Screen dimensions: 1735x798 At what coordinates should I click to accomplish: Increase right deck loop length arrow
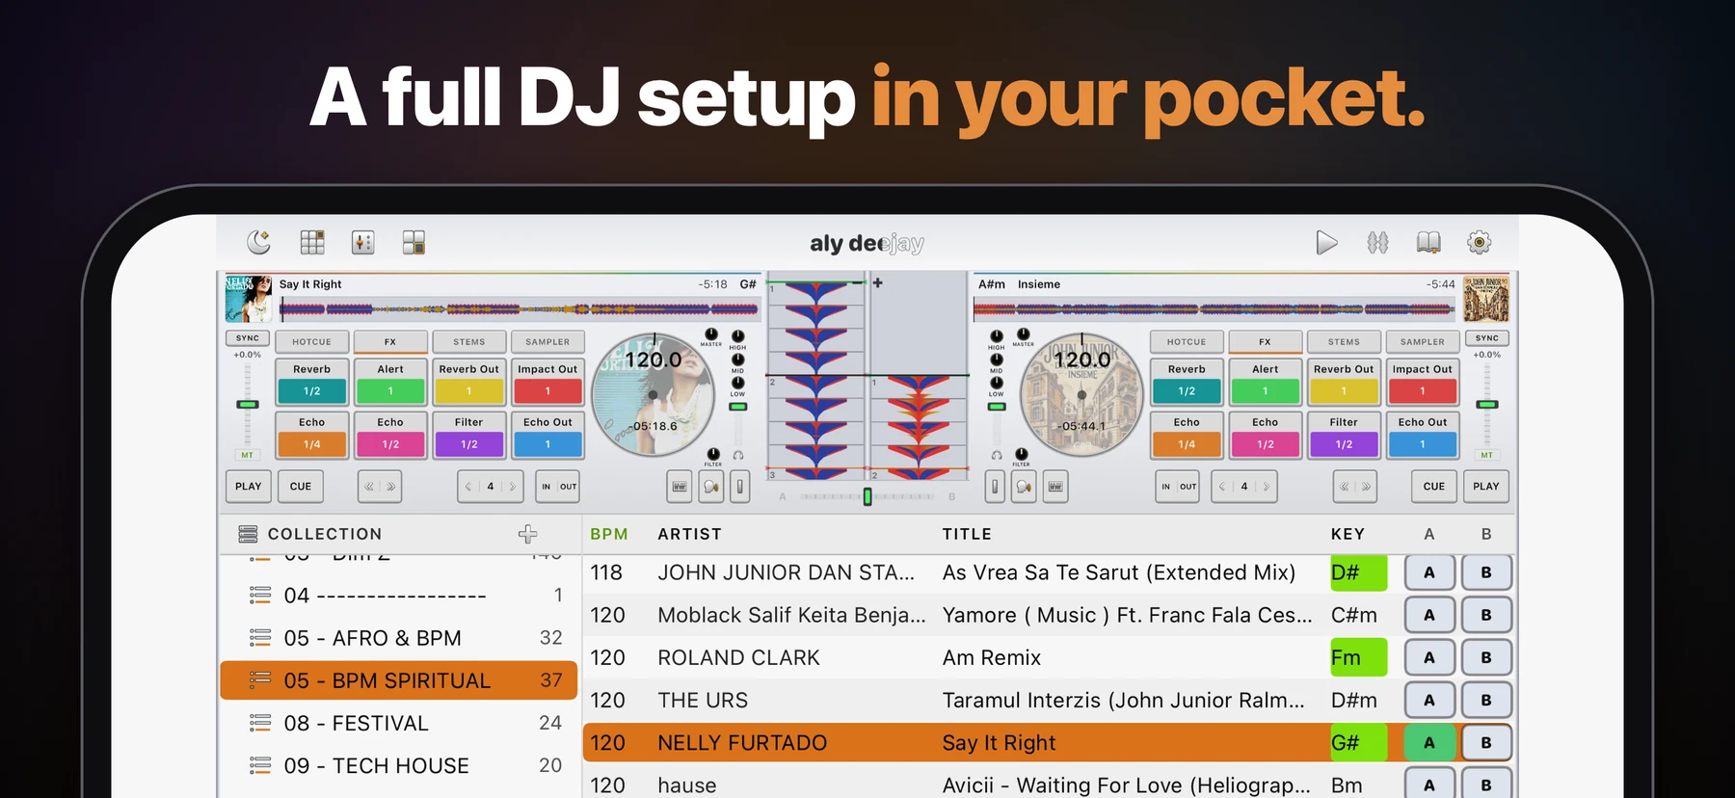click(1266, 487)
